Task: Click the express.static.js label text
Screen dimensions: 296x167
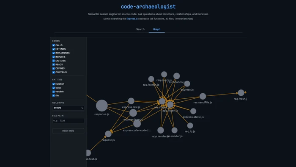Action: pyautogui.click(x=193, y=117)
